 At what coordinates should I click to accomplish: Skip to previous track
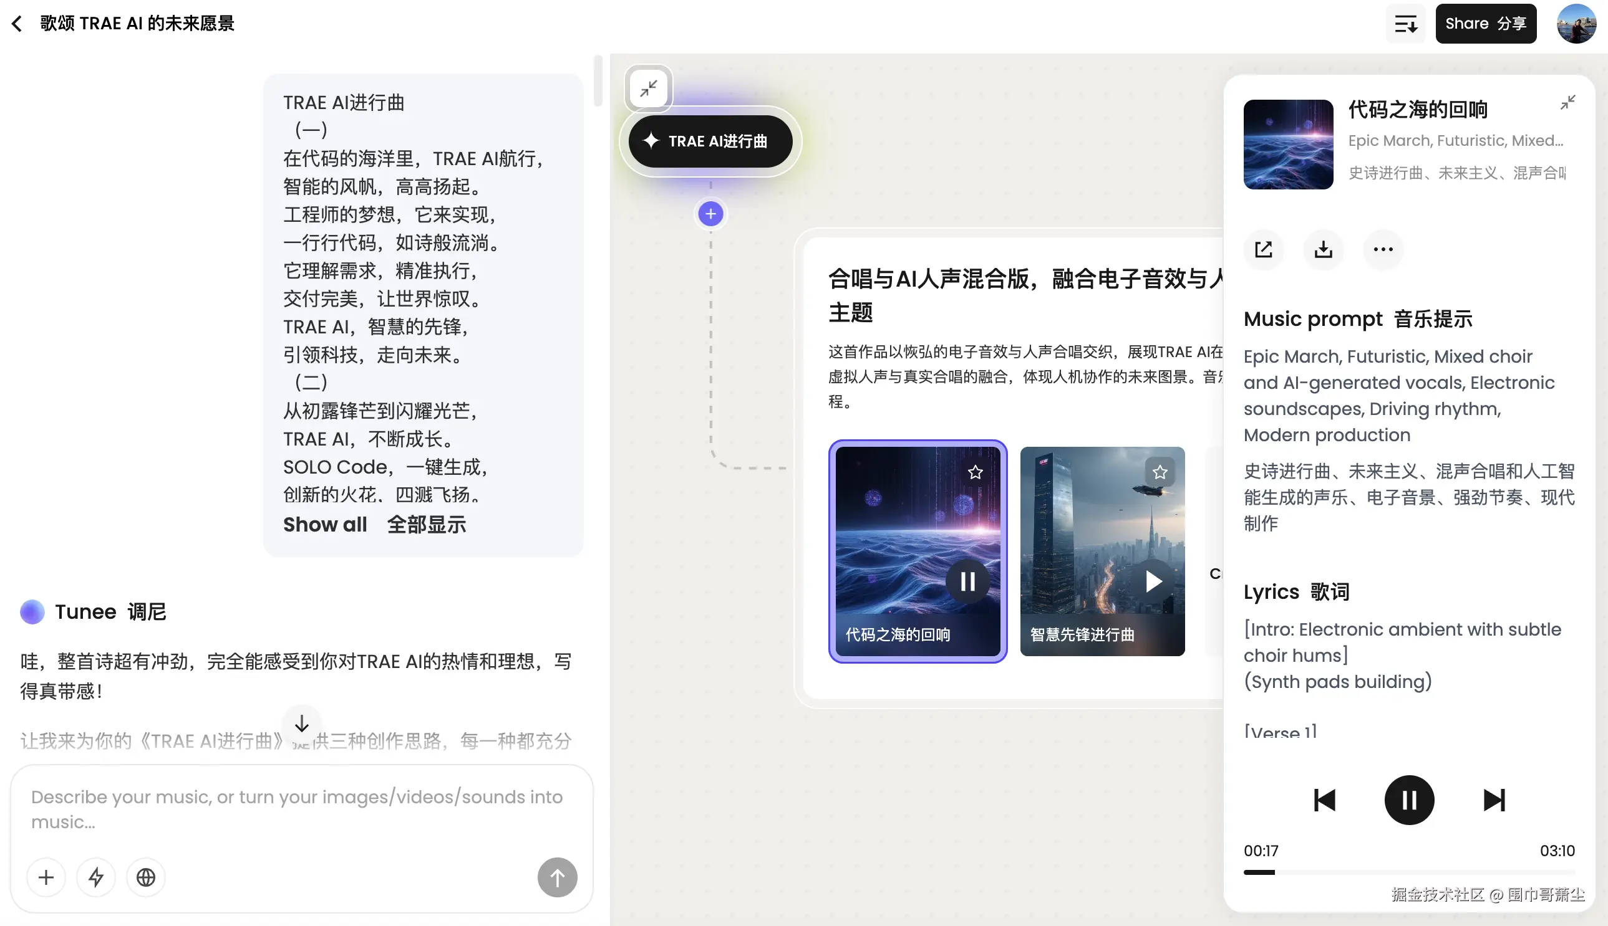pos(1324,800)
